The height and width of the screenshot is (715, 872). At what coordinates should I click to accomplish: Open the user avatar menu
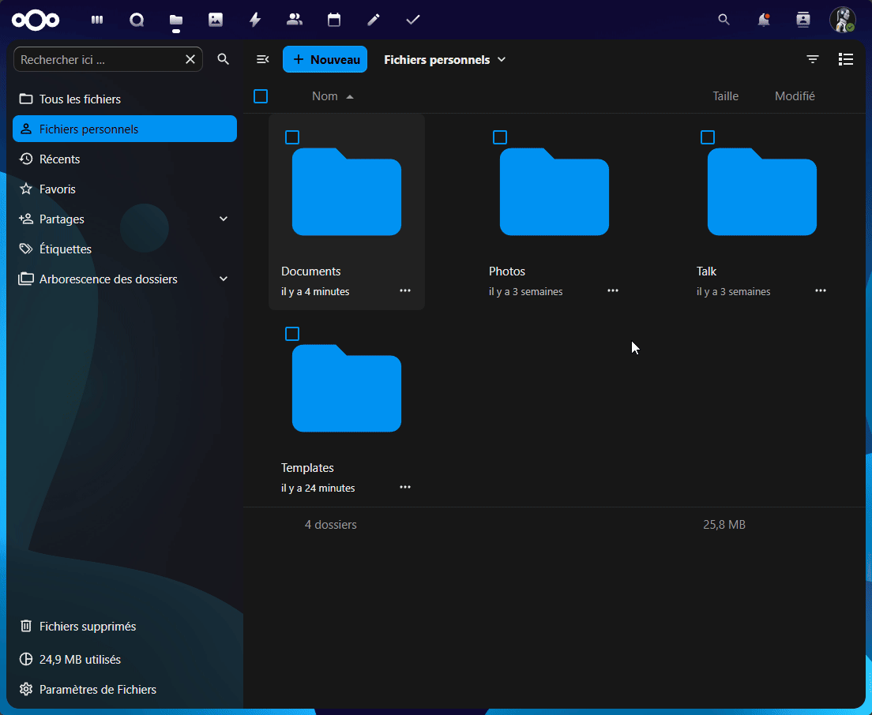[x=843, y=20]
